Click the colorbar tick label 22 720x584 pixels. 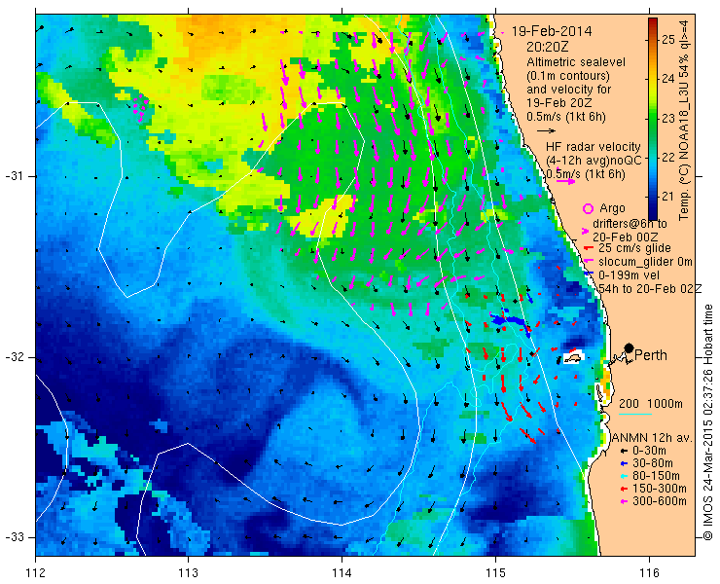pyautogui.click(x=668, y=158)
